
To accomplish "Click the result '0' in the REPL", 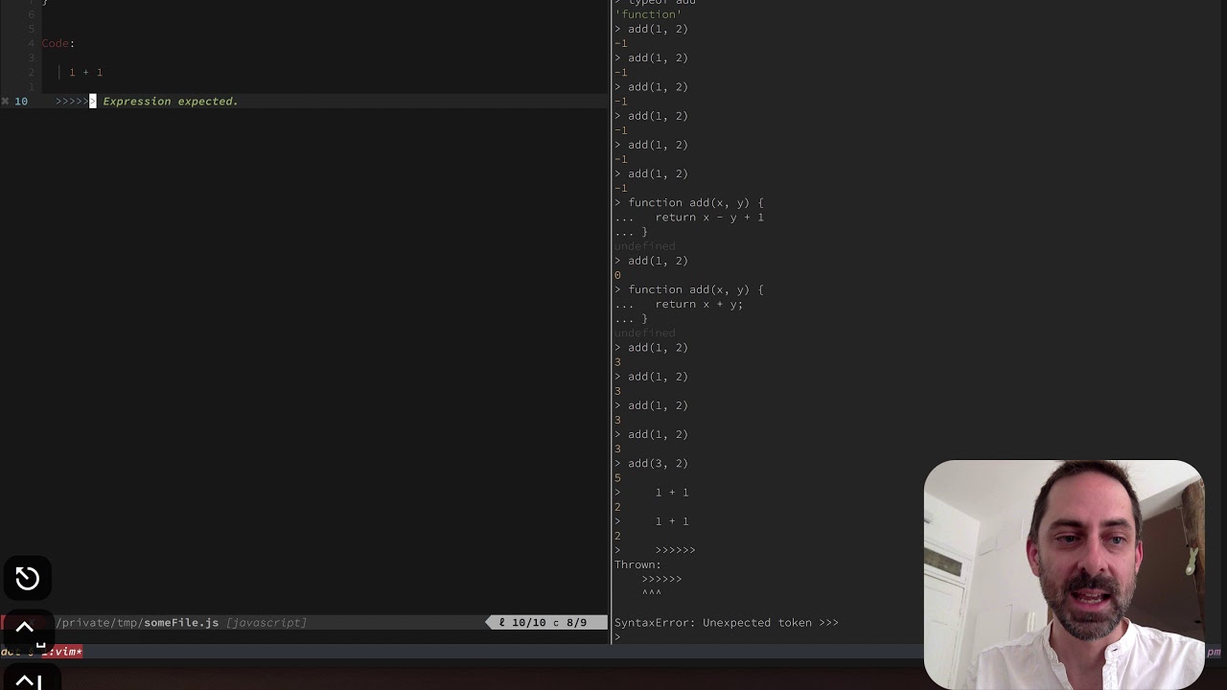I will tap(617, 275).
